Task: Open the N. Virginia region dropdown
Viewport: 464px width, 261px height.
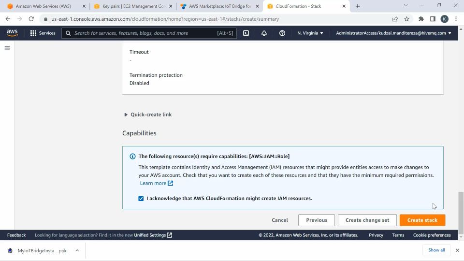Action: tap(310, 33)
